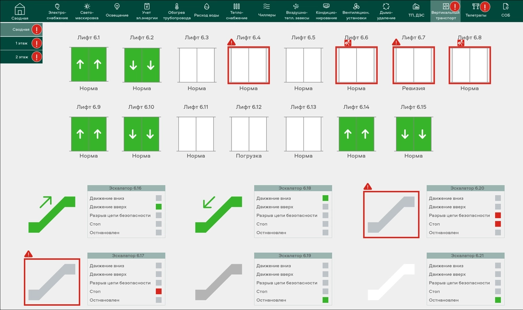Click the Дымоудаление icon
This screenshot has height=310, width=523.
pos(386,7)
